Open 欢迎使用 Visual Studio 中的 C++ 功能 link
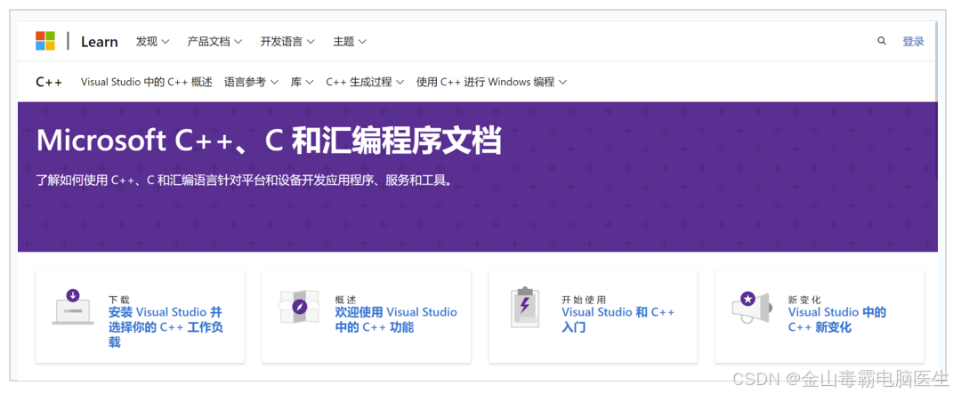Viewport: 953px width, 394px height. point(396,320)
